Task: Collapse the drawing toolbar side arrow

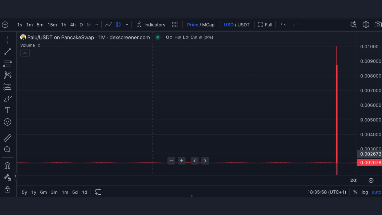Action: [15, 176]
